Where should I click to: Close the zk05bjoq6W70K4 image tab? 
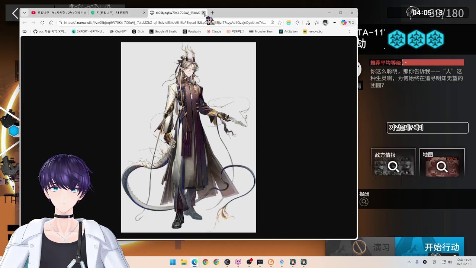pyautogui.click(x=203, y=13)
